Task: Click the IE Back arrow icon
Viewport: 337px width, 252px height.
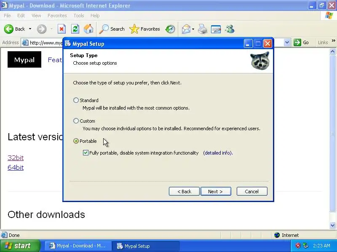Action: [9, 29]
